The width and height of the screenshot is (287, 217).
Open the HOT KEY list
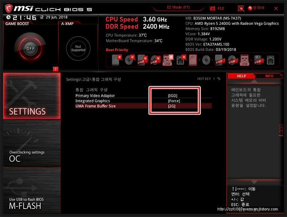204,79
